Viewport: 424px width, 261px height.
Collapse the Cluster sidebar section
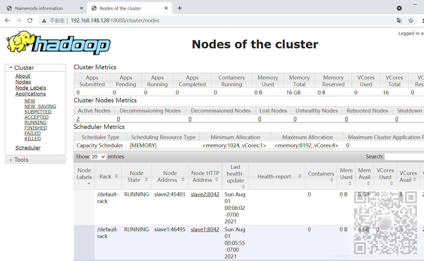point(35,68)
